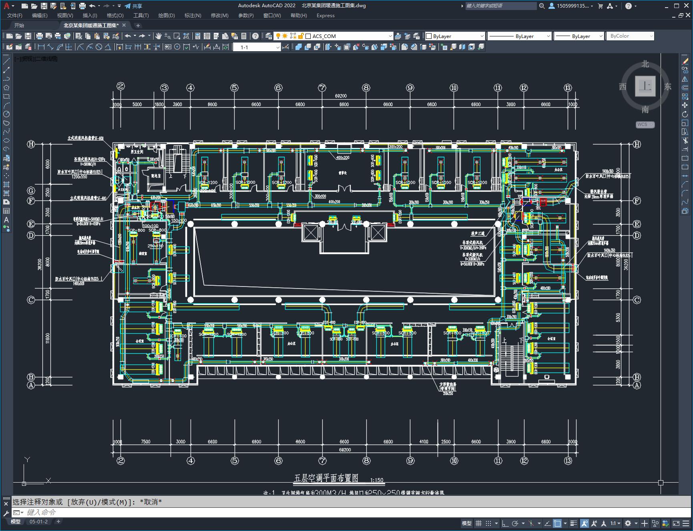Screen dimensions: 693x531
Task: Open Customization menu on status bar
Action: 686,523
